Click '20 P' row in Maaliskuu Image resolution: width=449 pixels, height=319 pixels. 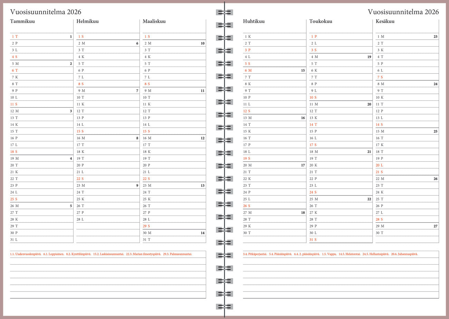pyautogui.click(x=174, y=165)
